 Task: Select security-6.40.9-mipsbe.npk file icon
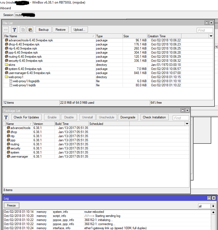click(7, 61)
